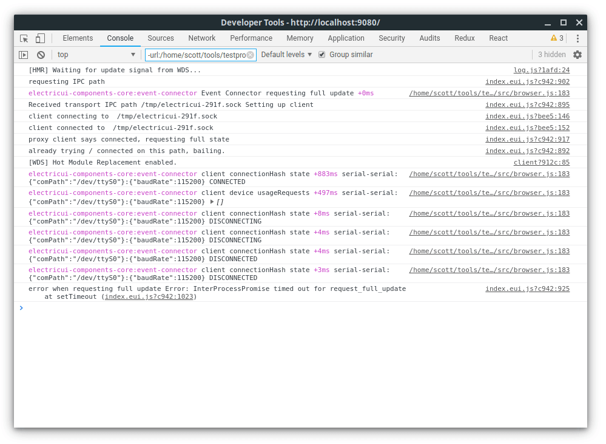Switch to the Network tab

(x=201, y=38)
